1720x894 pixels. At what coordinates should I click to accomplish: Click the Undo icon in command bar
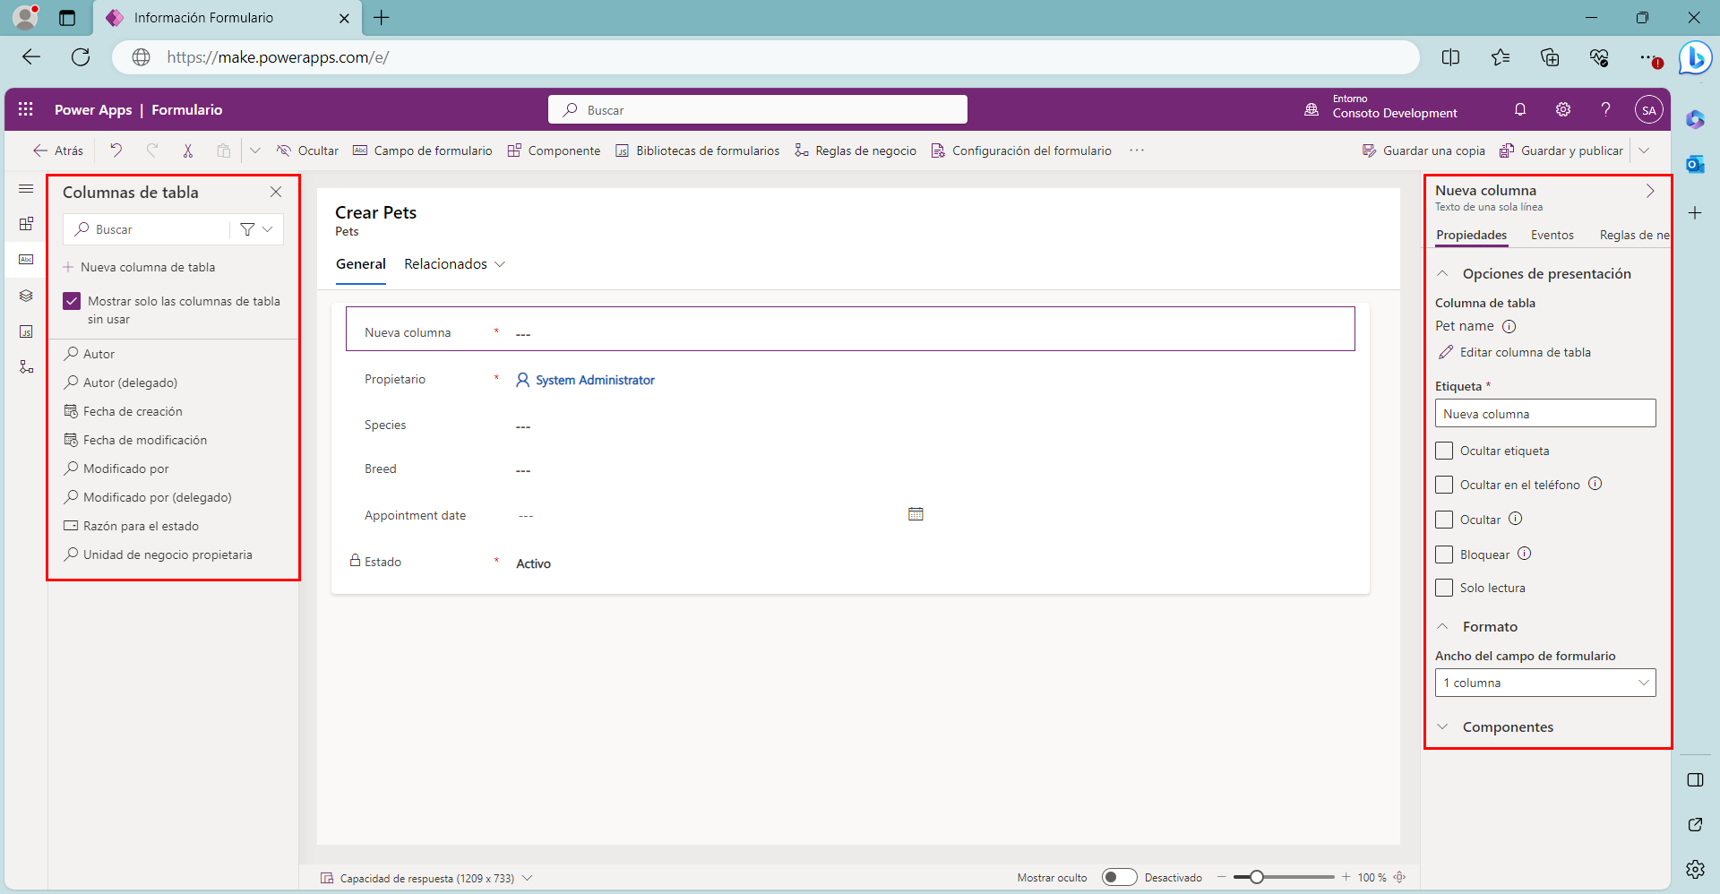tap(116, 150)
